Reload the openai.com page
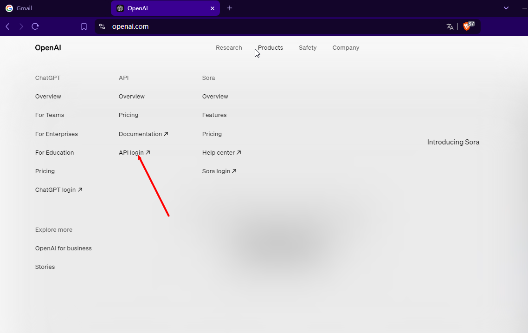528x333 pixels. click(x=35, y=26)
